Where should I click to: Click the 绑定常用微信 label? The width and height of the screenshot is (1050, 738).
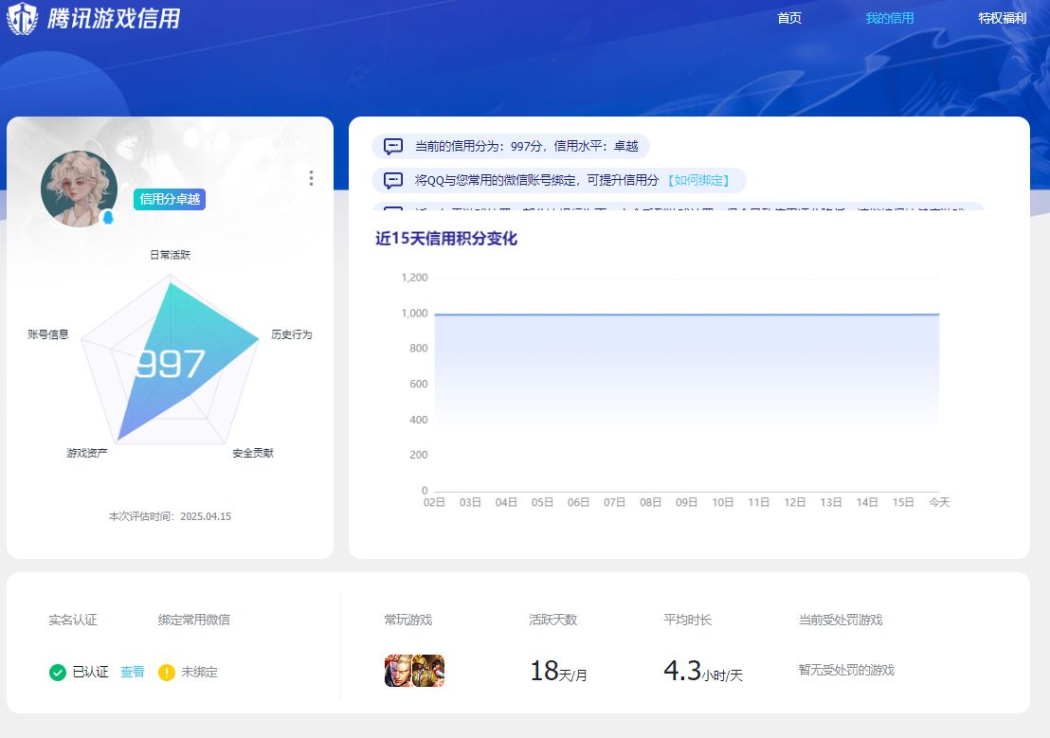coord(194,620)
